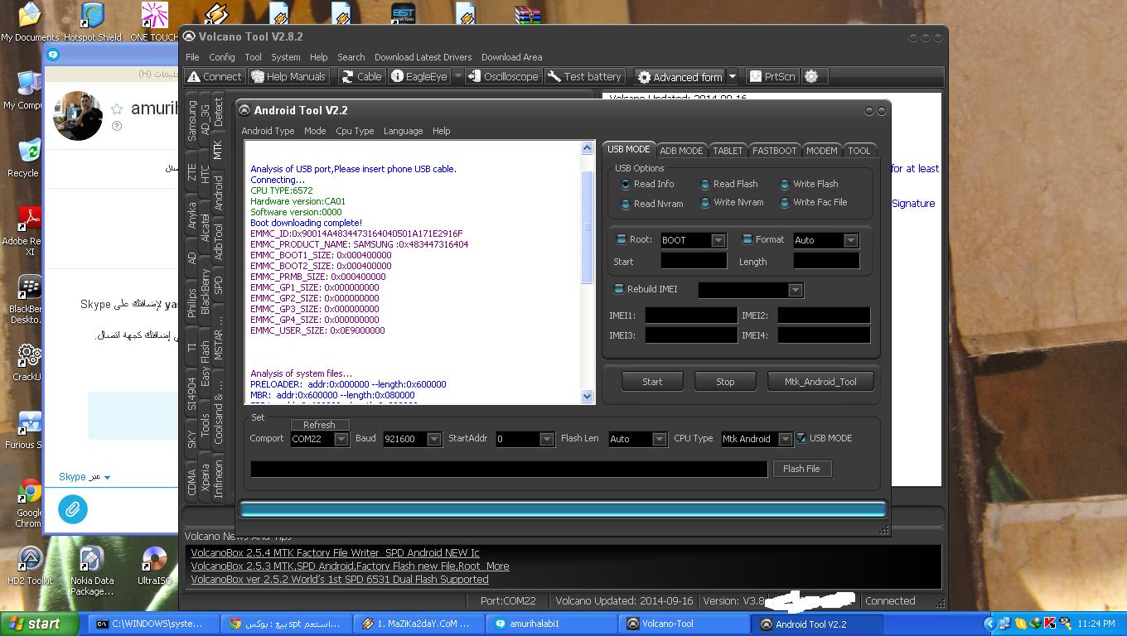The width and height of the screenshot is (1127, 636).
Task: Open VolcanoBox 2.5.4 MTK Factory File Writer link
Action: [x=335, y=552]
